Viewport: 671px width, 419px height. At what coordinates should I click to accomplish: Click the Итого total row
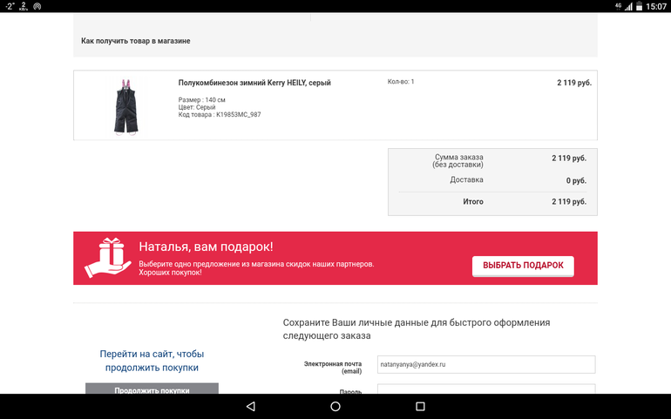click(x=492, y=202)
